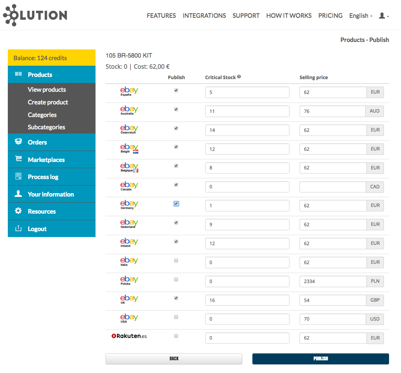Open View products in sidebar
This screenshot has width=401, height=373.
pyautogui.click(x=47, y=90)
